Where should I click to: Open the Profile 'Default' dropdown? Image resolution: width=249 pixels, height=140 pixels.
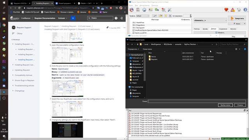[x=143, y=16]
